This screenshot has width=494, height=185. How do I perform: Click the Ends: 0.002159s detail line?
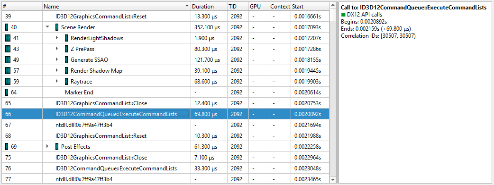[x=376, y=29]
